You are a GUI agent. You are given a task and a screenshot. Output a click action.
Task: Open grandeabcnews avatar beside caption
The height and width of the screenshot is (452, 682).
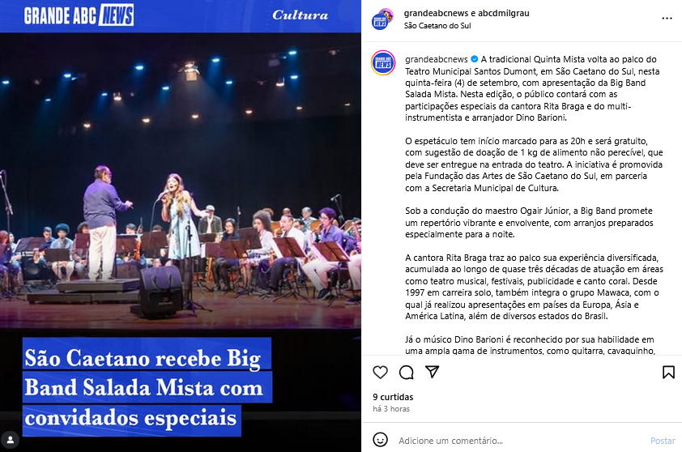(x=383, y=62)
